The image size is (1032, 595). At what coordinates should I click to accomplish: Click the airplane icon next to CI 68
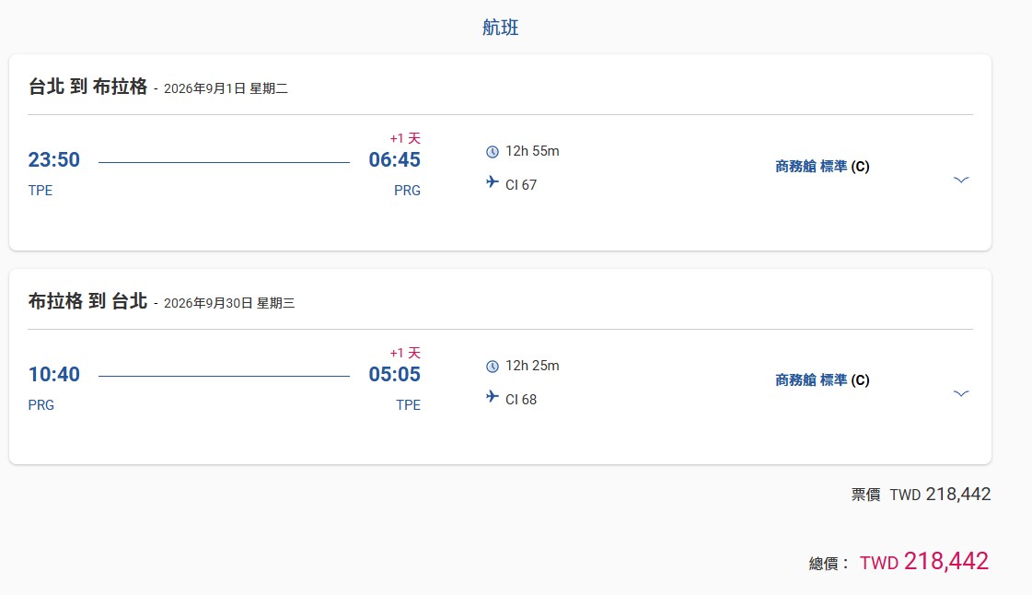pos(493,397)
